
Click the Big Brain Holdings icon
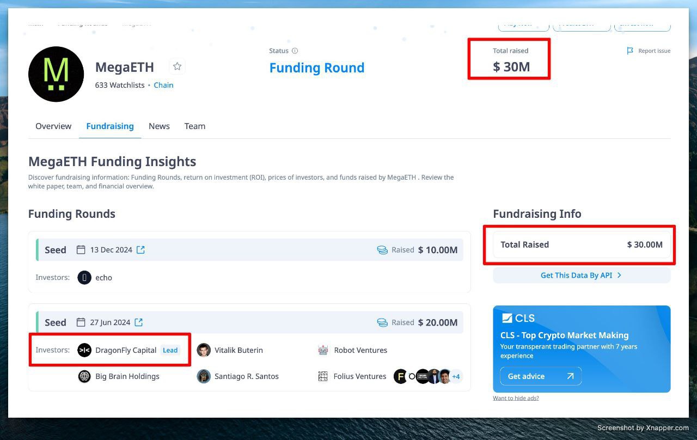click(84, 376)
